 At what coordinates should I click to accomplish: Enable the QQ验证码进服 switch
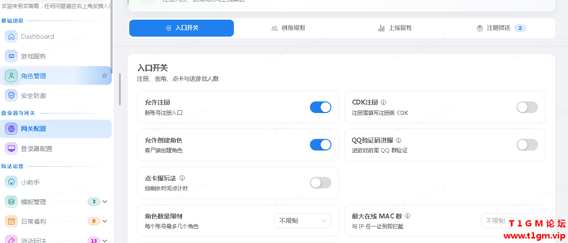coord(527,145)
